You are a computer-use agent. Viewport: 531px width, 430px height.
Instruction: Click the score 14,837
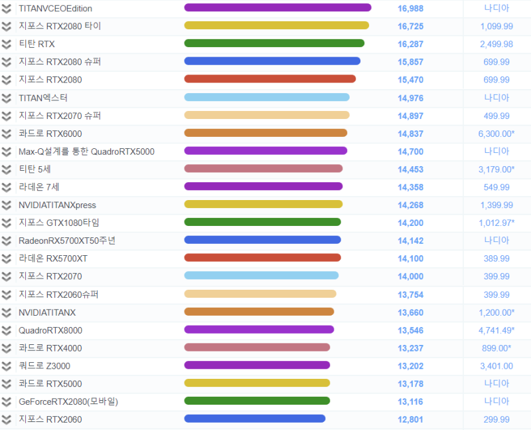[x=410, y=134]
